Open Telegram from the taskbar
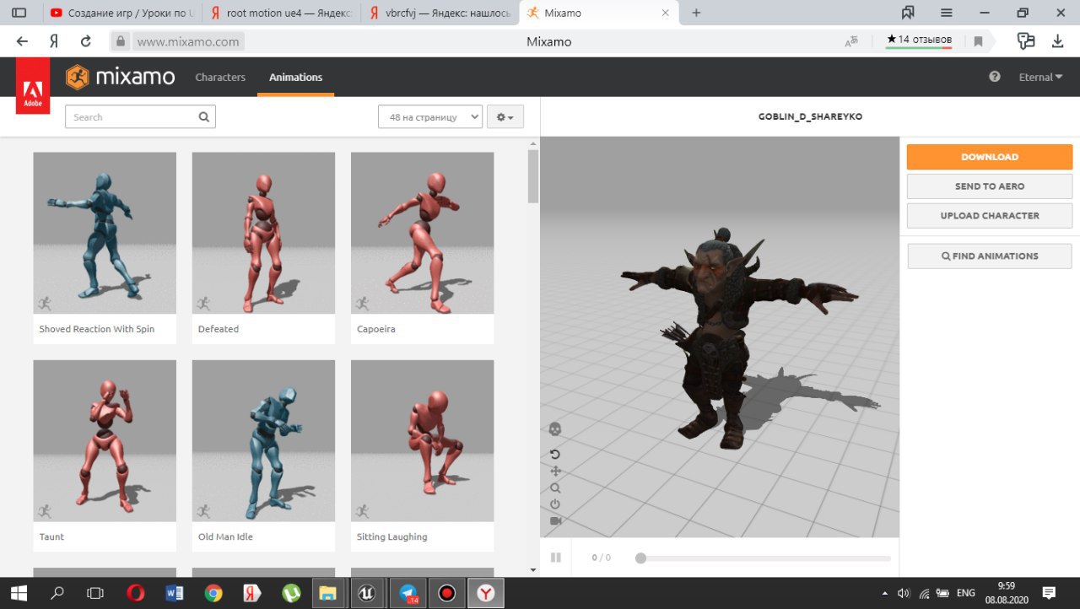1080x609 pixels. pos(408,593)
